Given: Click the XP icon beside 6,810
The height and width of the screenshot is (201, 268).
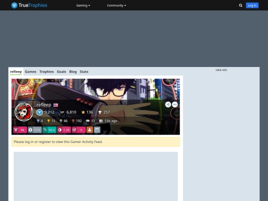Looking at the screenshot, I should (x=62, y=112).
